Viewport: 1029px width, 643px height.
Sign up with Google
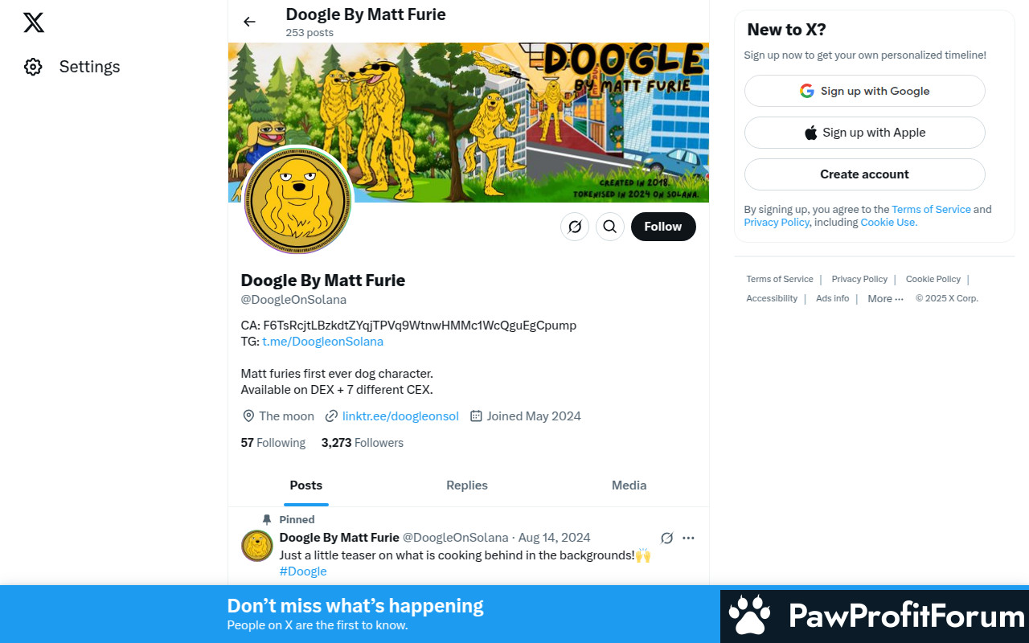[864, 91]
